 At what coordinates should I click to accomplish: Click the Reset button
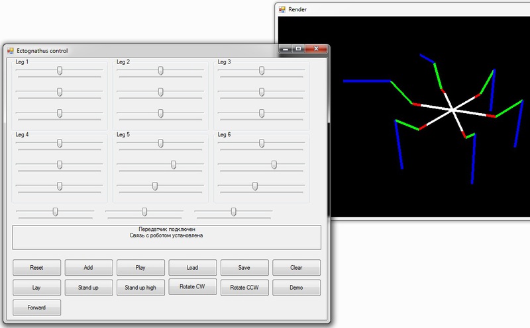click(37, 268)
